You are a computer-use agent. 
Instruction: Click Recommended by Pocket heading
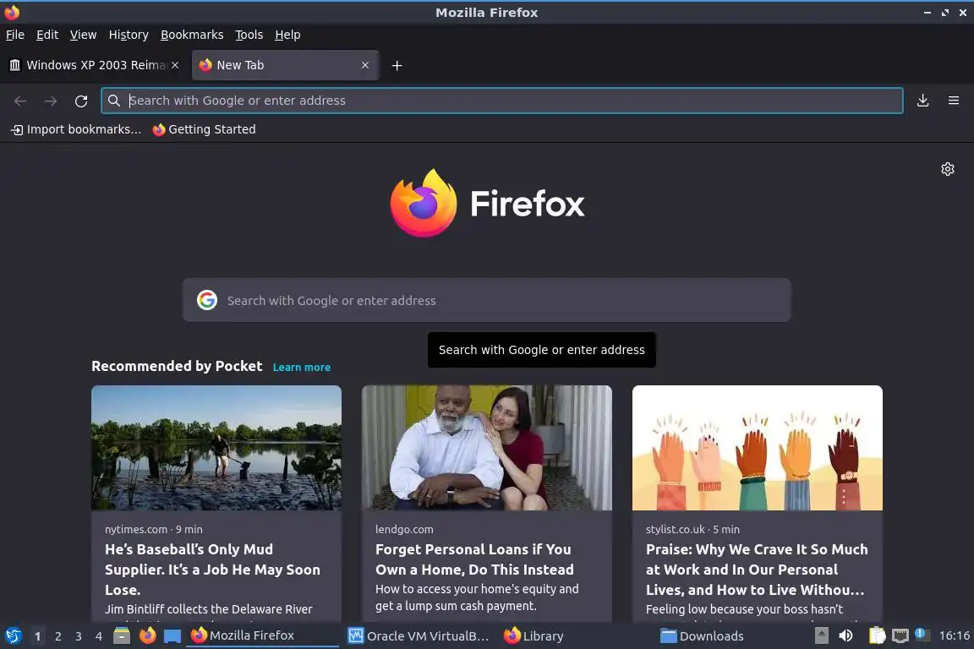pos(177,366)
